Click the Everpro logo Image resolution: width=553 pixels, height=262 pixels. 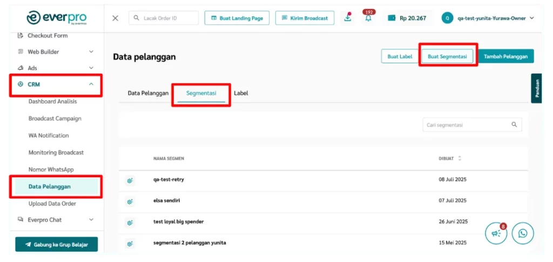pyautogui.click(x=56, y=18)
